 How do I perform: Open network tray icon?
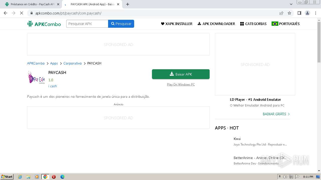pos(291,177)
